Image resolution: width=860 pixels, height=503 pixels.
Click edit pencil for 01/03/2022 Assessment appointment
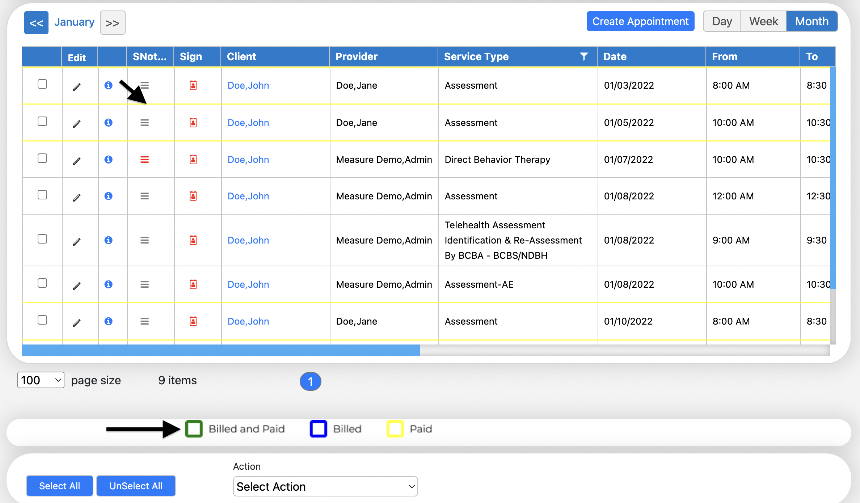(x=77, y=87)
